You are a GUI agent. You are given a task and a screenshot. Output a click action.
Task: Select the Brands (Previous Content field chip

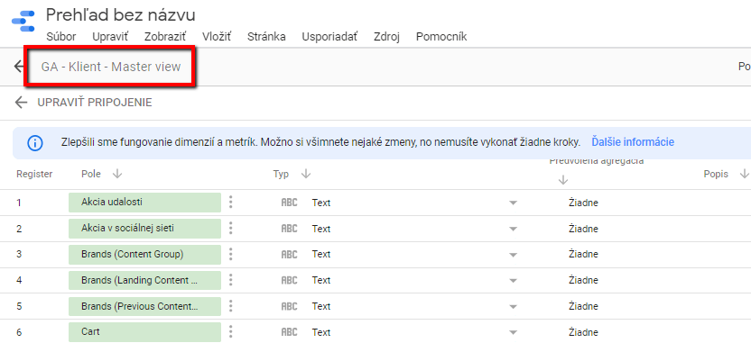(x=144, y=306)
